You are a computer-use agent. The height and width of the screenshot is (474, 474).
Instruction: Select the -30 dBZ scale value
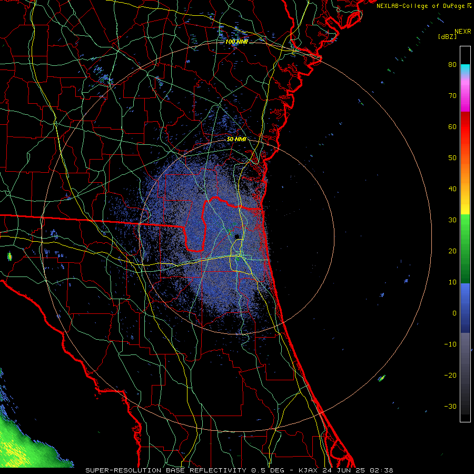click(x=450, y=406)
